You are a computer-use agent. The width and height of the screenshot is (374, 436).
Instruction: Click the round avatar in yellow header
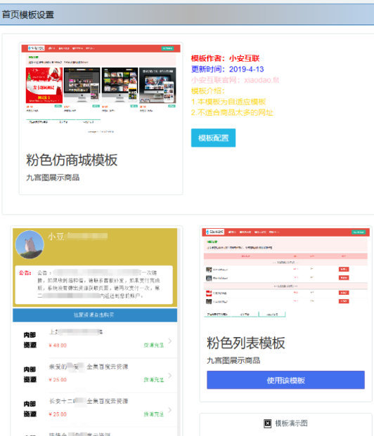click(x=30, y=244)
